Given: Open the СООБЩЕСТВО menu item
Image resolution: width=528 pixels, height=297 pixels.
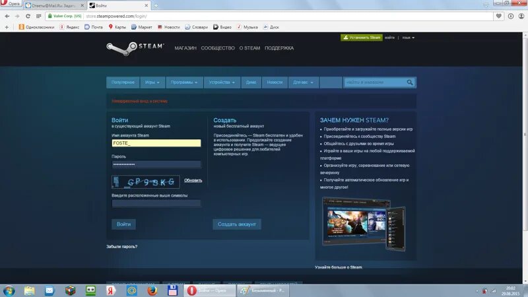Looking at the screenshot, I should click(218, 48).
